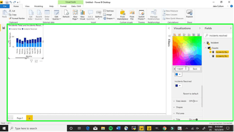Open More options ellipsis under chart
The height and width of the screenshot is (132, 234).
(x=41, y=61)
